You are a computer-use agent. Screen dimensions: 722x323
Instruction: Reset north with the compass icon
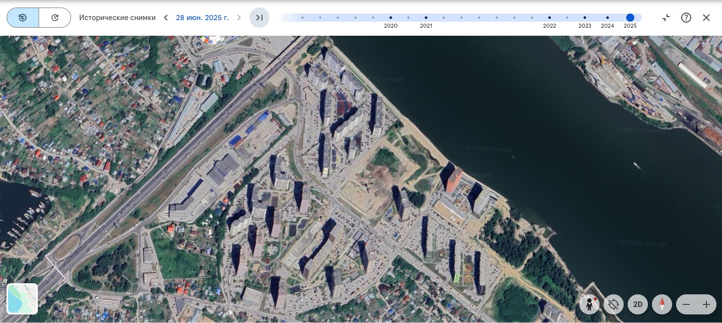(x=662, y=304)
